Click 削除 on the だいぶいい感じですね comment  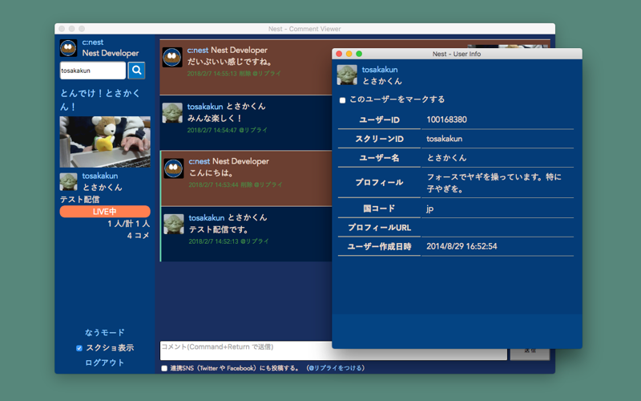point(245,74)
